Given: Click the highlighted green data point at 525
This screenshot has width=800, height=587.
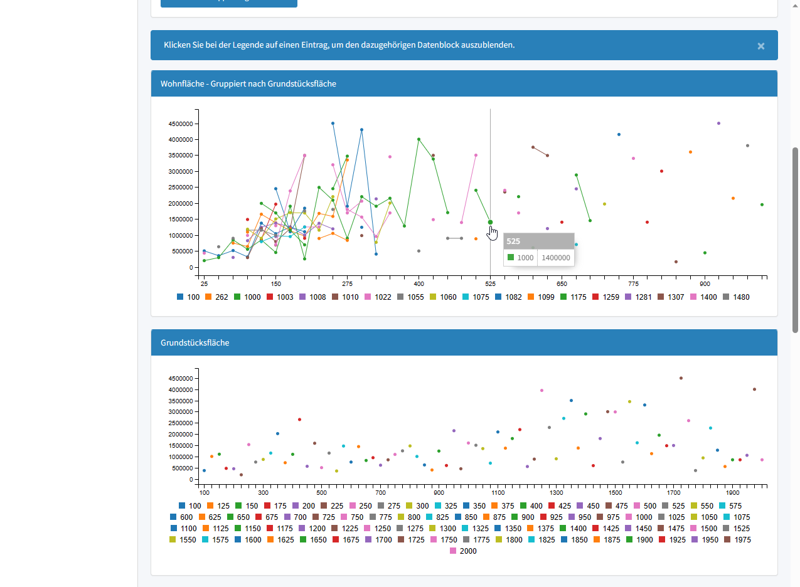Looking at the screenshot, I should coord(490,222).
